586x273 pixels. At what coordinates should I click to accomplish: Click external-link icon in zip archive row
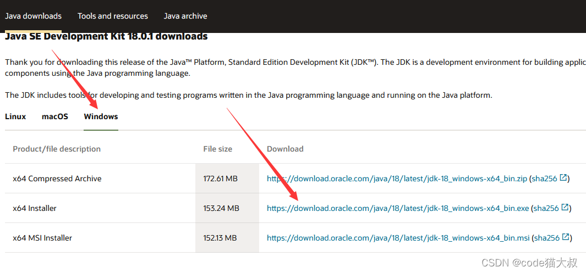click(563, 177)
